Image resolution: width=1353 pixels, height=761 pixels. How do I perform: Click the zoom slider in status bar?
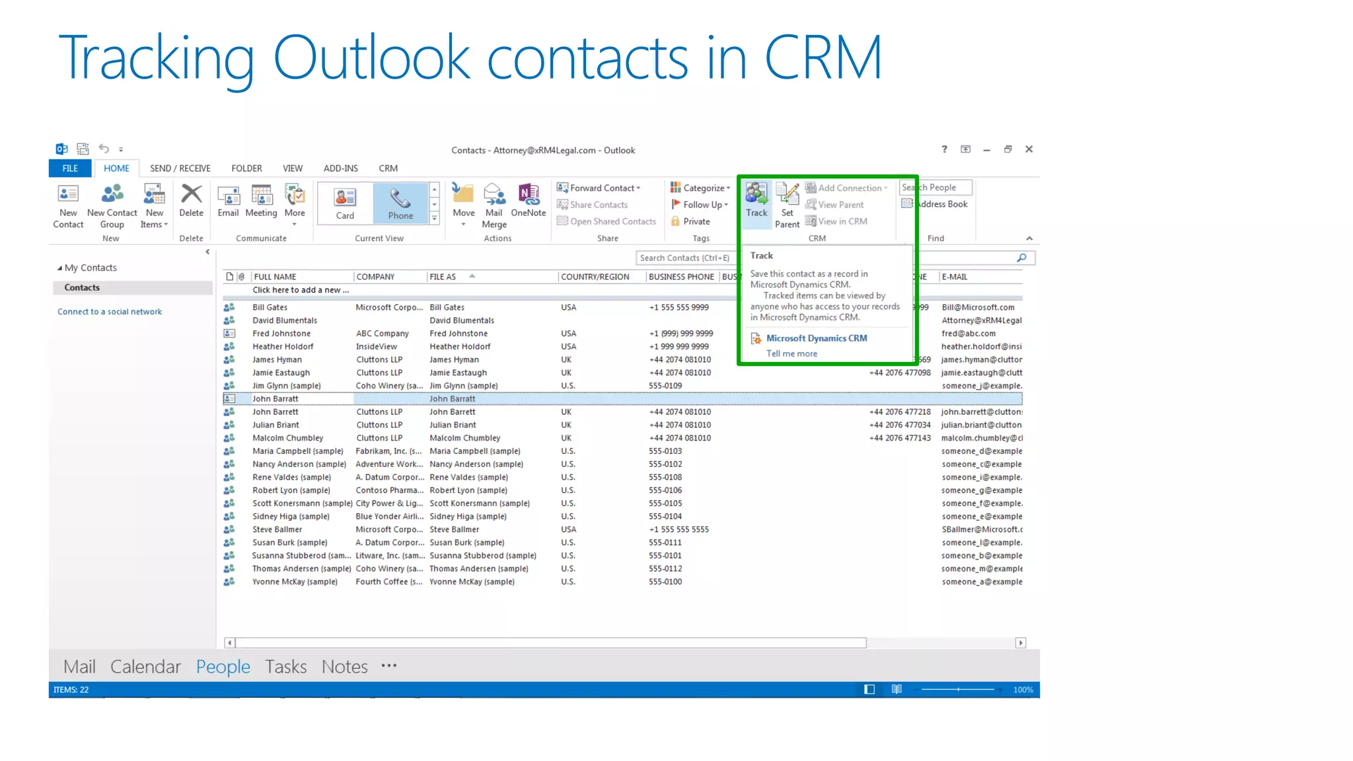(x=958, y=690)
